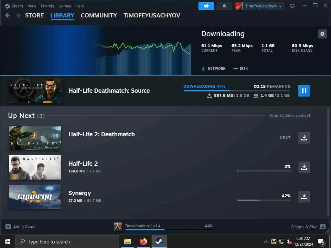The image size is (331, 248).
Task: Open Half-Life 2: Deathmatch thumbnail
Action: [35, 138]
